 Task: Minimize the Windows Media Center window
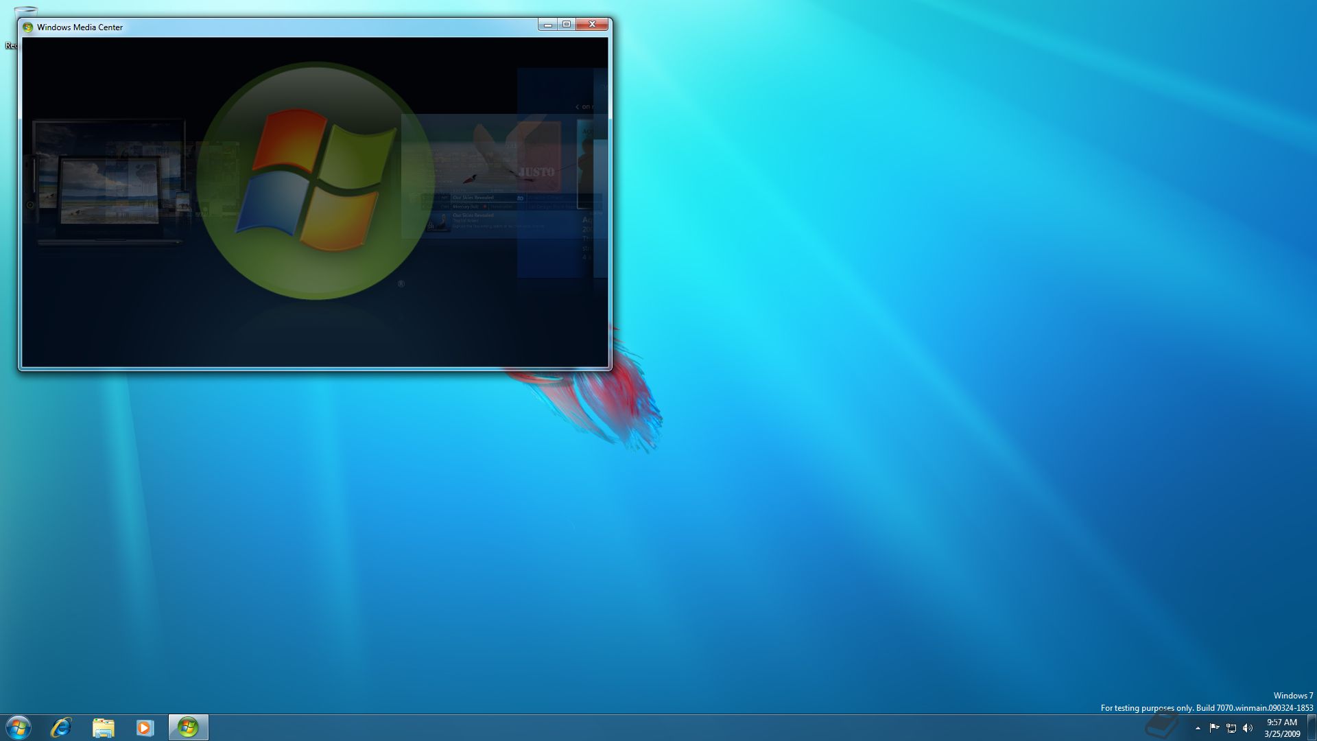coord(547,25)
